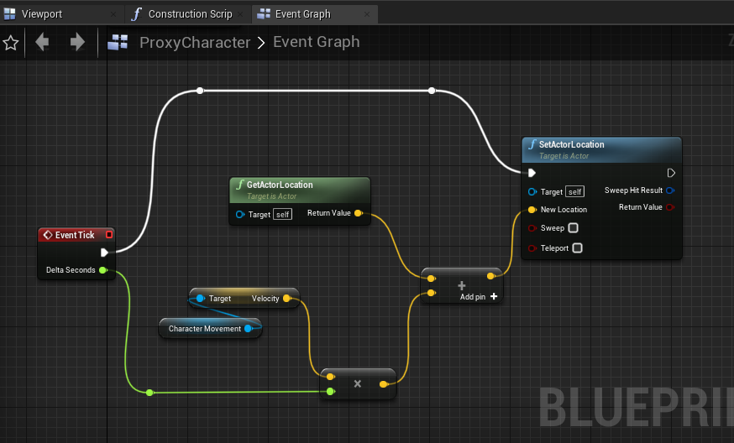Close the Viewport tab
The image size is (734, 443).
[113, 14]
